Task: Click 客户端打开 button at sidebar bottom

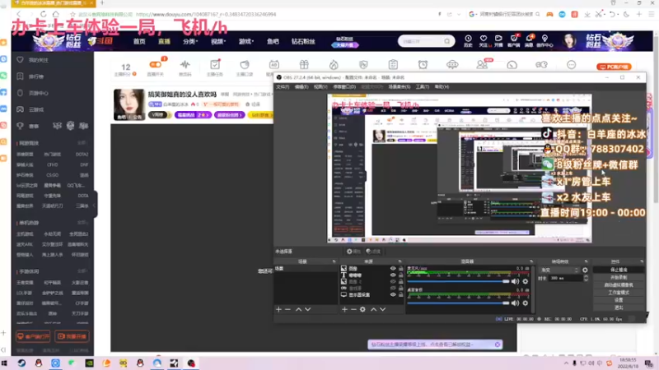Action: [x=33, y=336]
